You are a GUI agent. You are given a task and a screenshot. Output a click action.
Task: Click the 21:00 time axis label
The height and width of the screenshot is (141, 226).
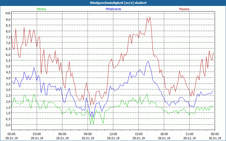click(190, 134)
